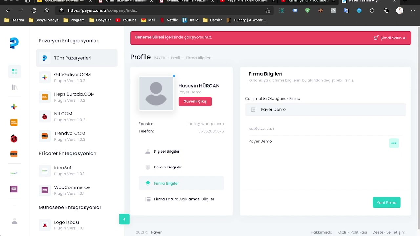Image resolution: width=420 pixels, height=236 pixels.
Task: Click the Yeni Firma button
Action: click(x=387, y=203)
